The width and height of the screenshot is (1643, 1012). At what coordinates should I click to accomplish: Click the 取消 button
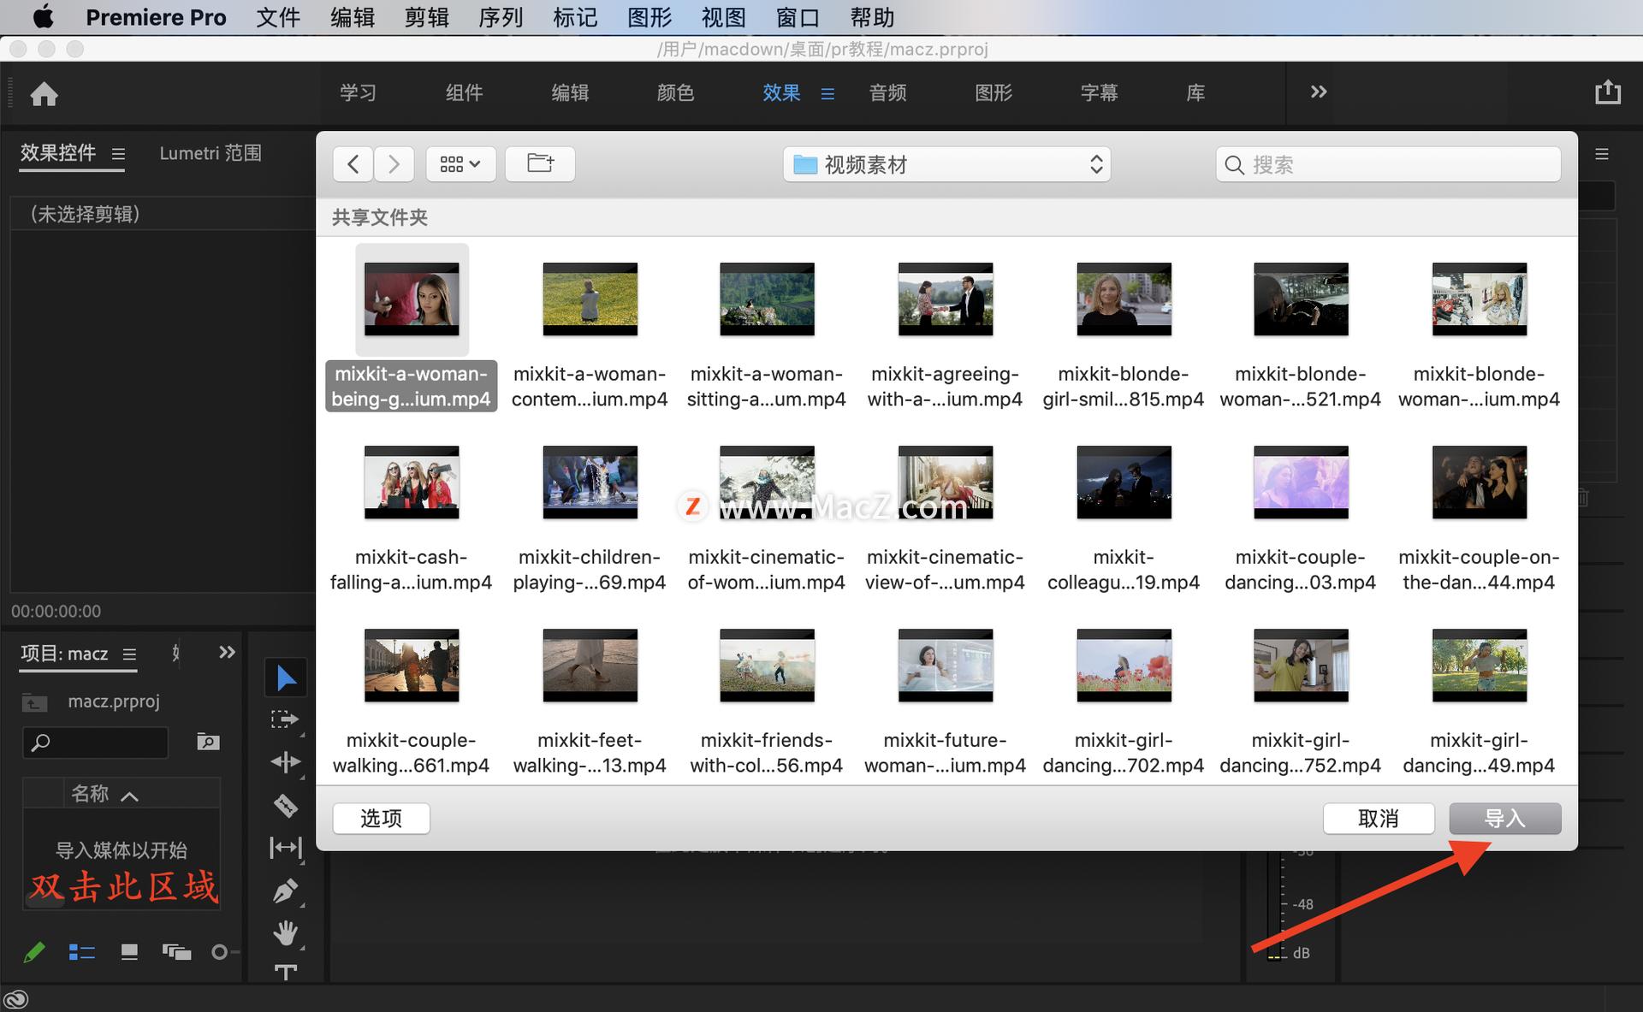(x=1378, y=819)
